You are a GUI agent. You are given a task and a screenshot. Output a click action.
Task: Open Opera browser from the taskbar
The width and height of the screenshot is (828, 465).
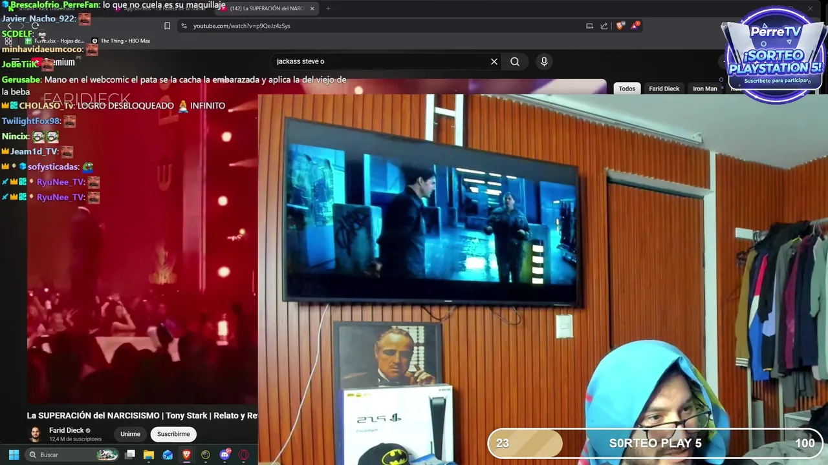[x=244, y=455]
